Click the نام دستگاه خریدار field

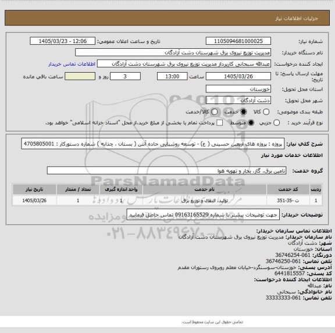click(173, 52)
